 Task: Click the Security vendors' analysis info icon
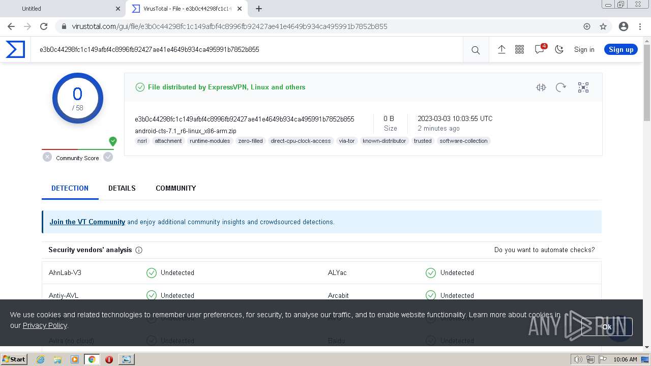(139, 250)
